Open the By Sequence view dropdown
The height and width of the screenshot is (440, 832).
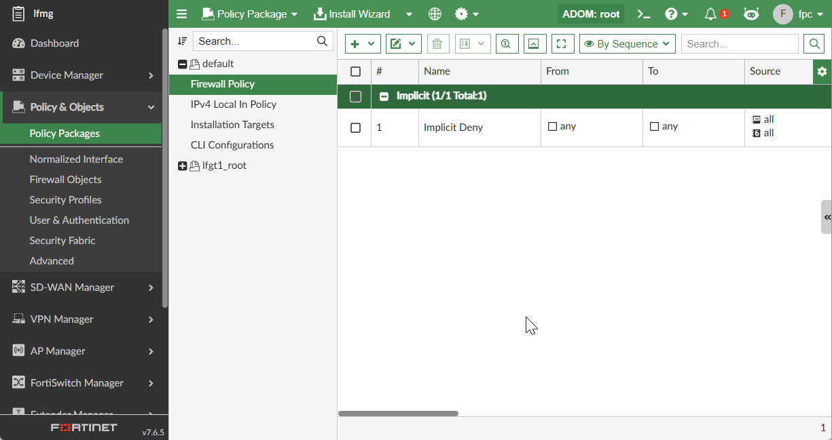pyautogui.click(x=628, y=44)
